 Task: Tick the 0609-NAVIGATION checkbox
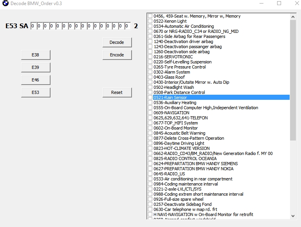point(150,113)
